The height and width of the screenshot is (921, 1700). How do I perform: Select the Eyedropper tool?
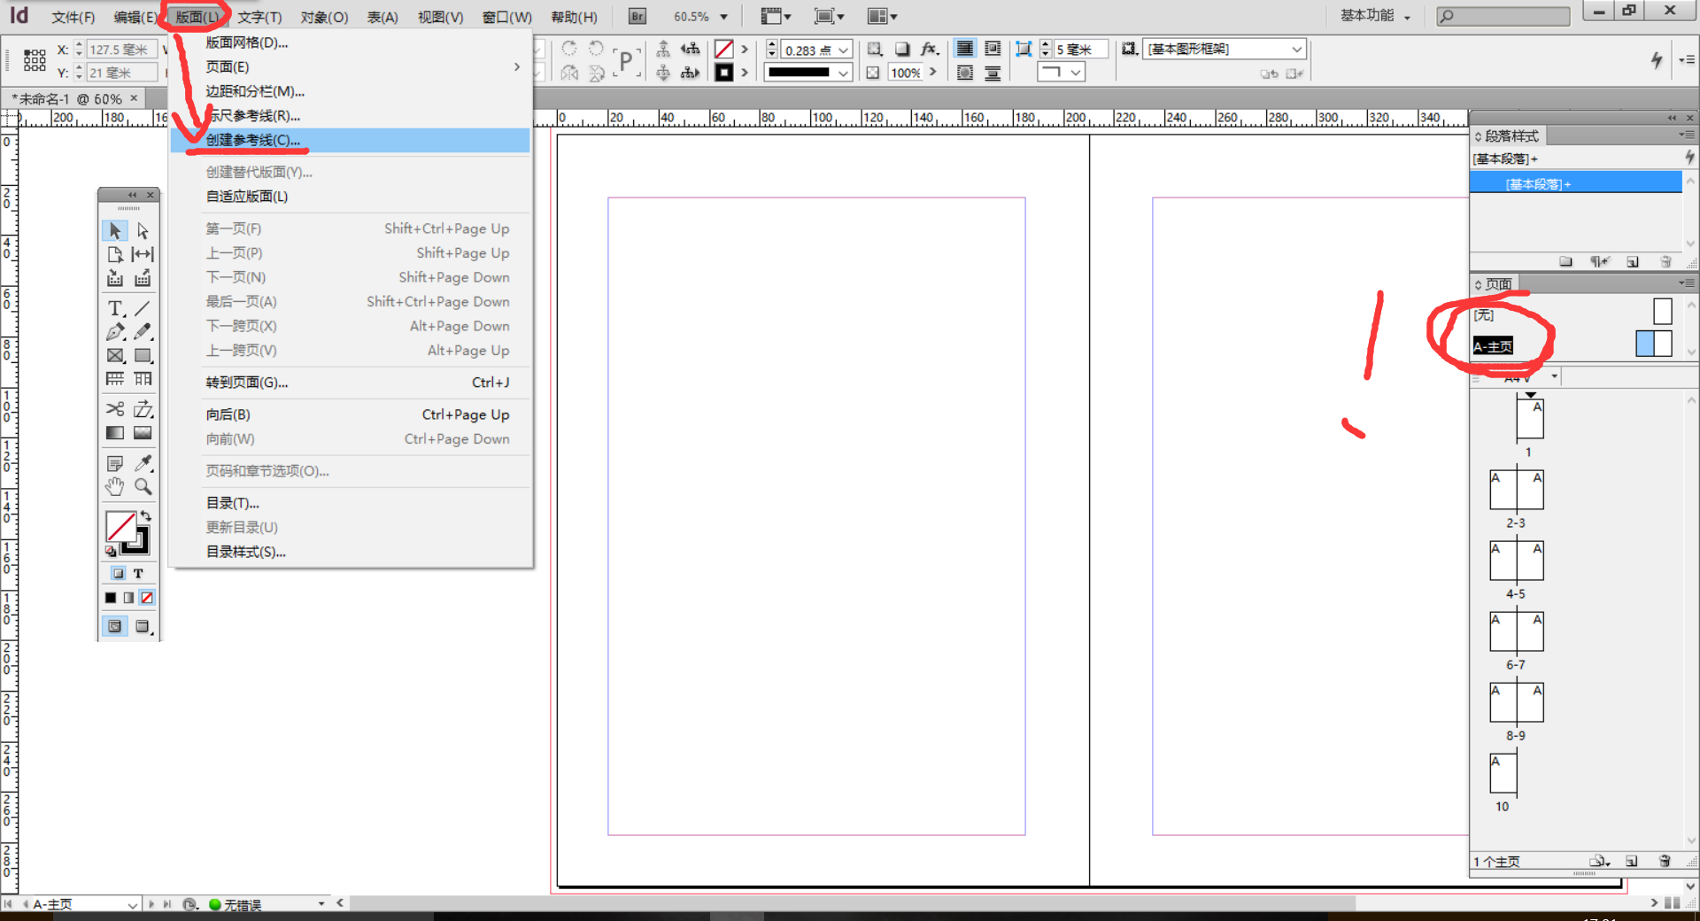click(x=143, y=463)
